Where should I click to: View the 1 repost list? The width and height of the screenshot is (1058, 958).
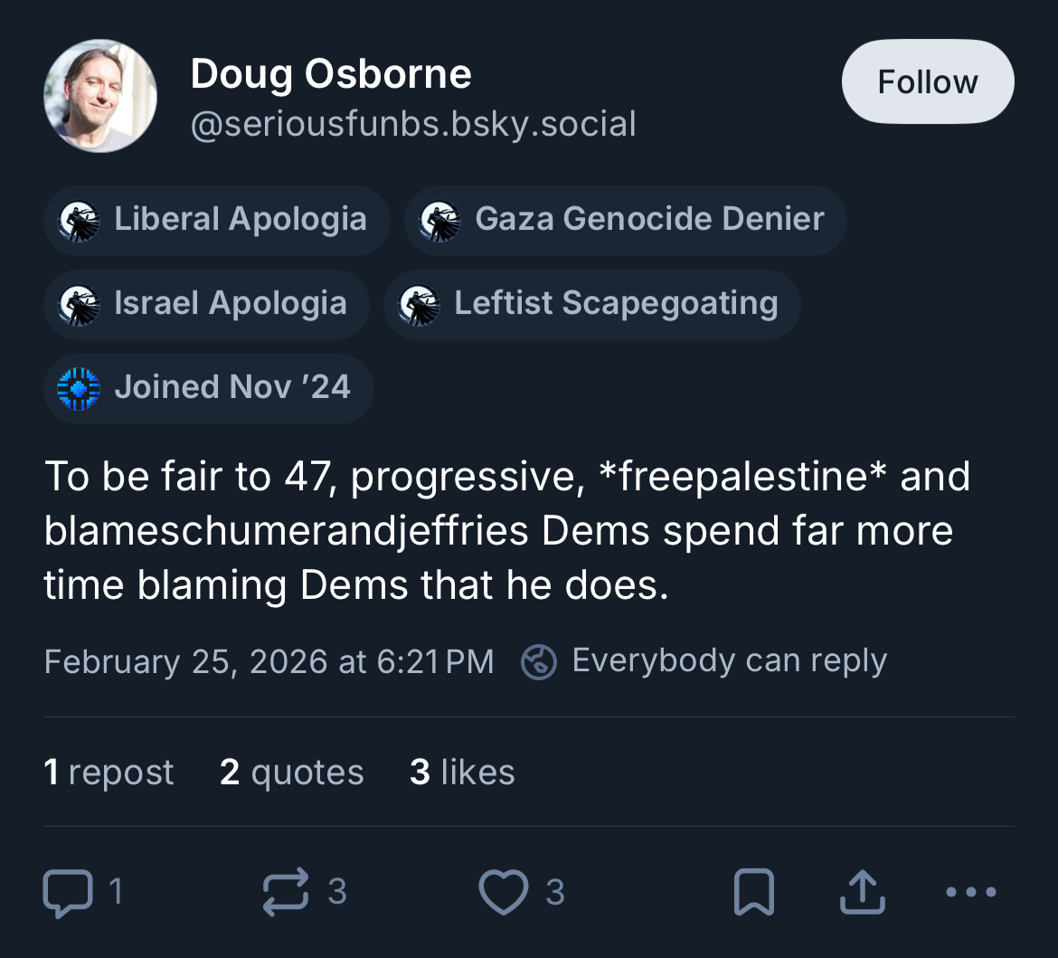[109, 773]
